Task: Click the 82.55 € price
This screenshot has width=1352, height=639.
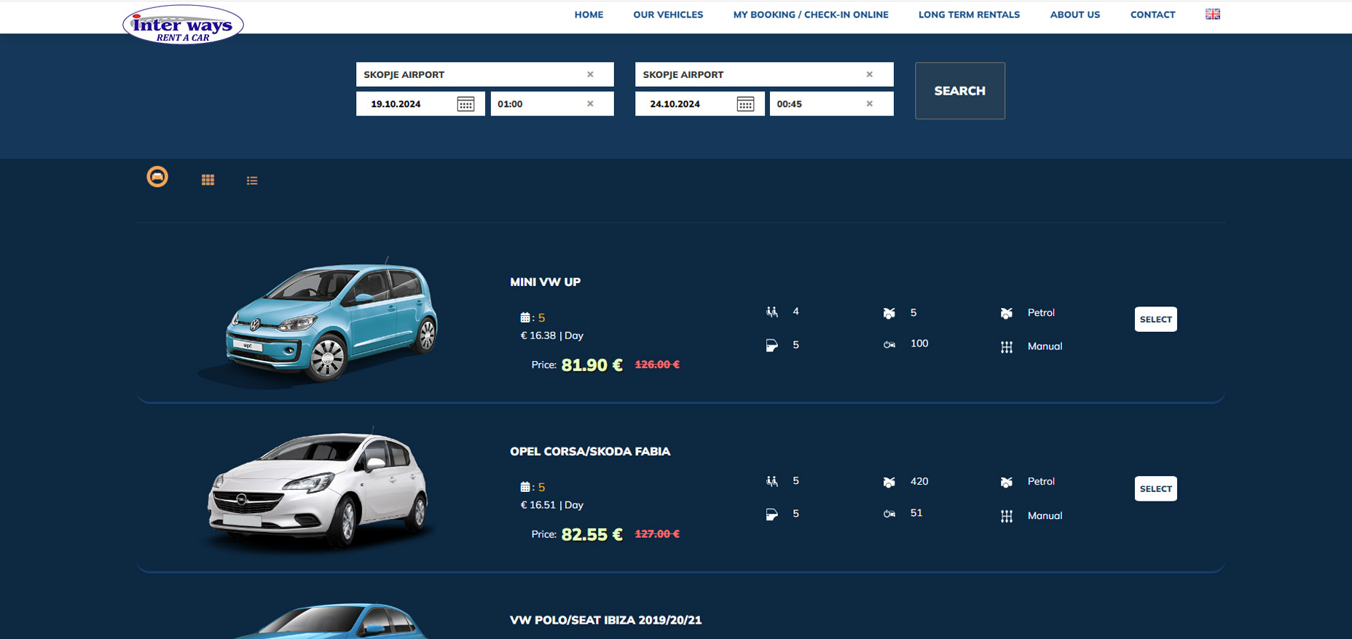Action: coord(592,535)
